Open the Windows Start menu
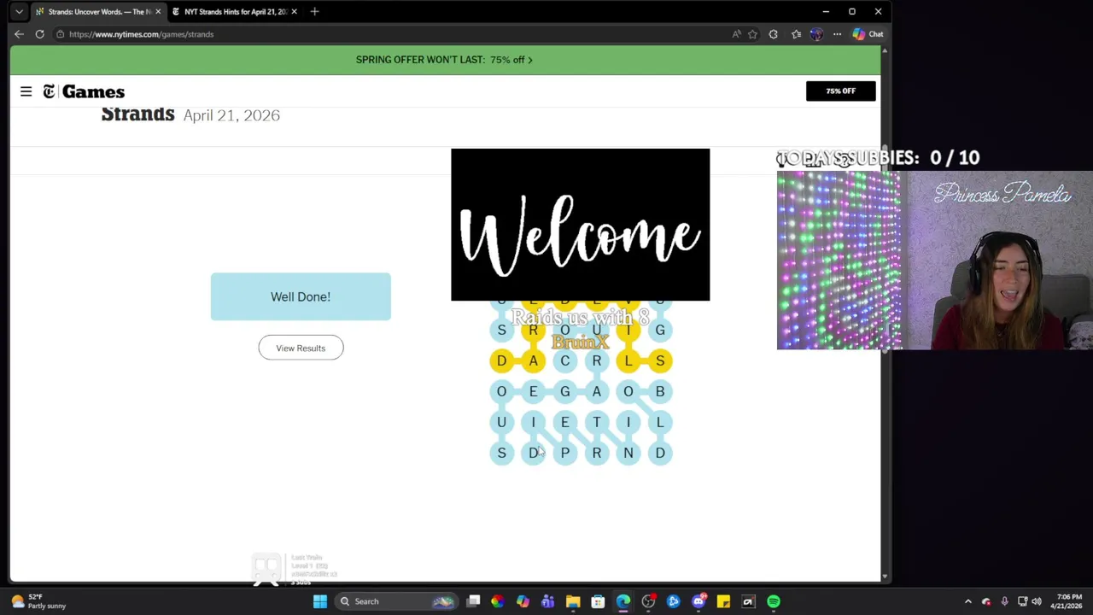The height and width of the screenshot is (615, 1093). point(319,601)
